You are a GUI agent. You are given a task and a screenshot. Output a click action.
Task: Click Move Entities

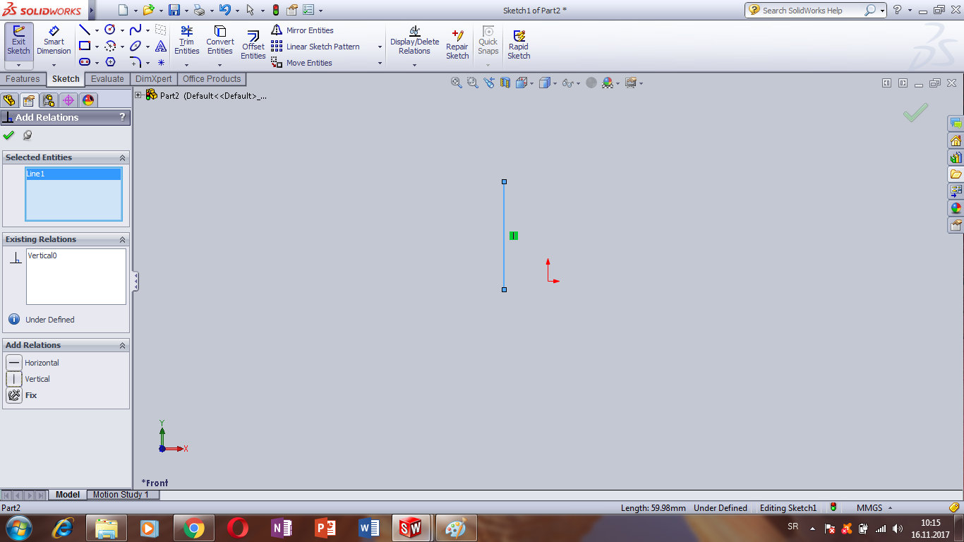point(302,63)
